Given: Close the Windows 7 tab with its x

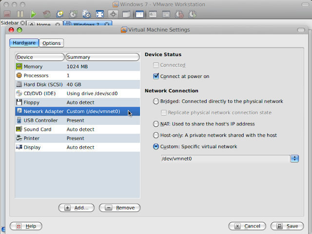Looking at the screenshot, I should coord(107,24).
